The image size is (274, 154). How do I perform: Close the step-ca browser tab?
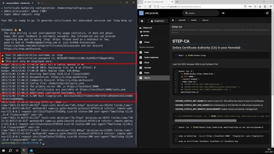[x=172, y=2]
